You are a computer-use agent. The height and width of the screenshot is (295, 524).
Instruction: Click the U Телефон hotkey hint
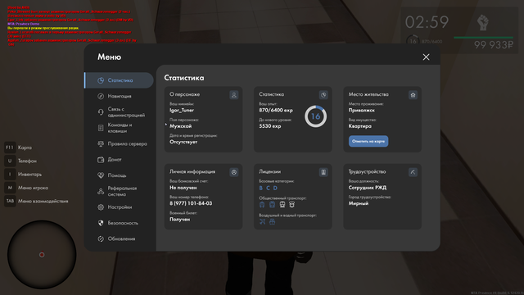point(20,161)
